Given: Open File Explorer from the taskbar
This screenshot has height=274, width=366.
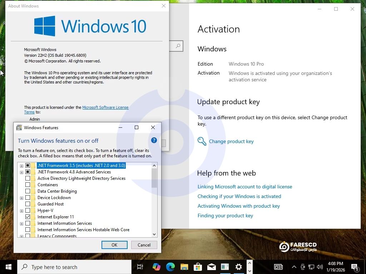Looking at the screenshot, I should 184,267.
